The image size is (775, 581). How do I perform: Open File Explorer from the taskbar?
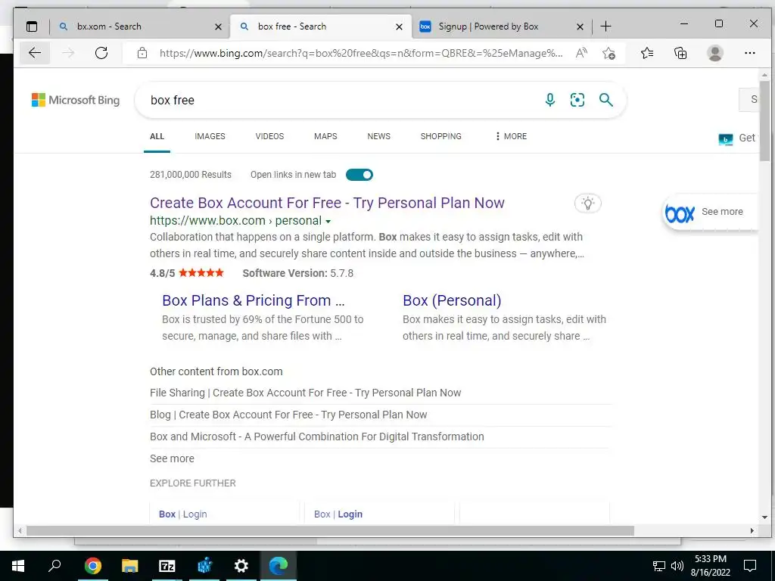129,566
